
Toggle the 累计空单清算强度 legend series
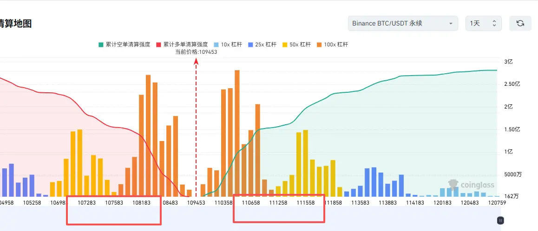(x=124, y=45)
